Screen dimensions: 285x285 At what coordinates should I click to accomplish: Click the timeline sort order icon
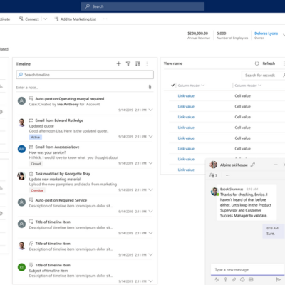coord(138,63)
